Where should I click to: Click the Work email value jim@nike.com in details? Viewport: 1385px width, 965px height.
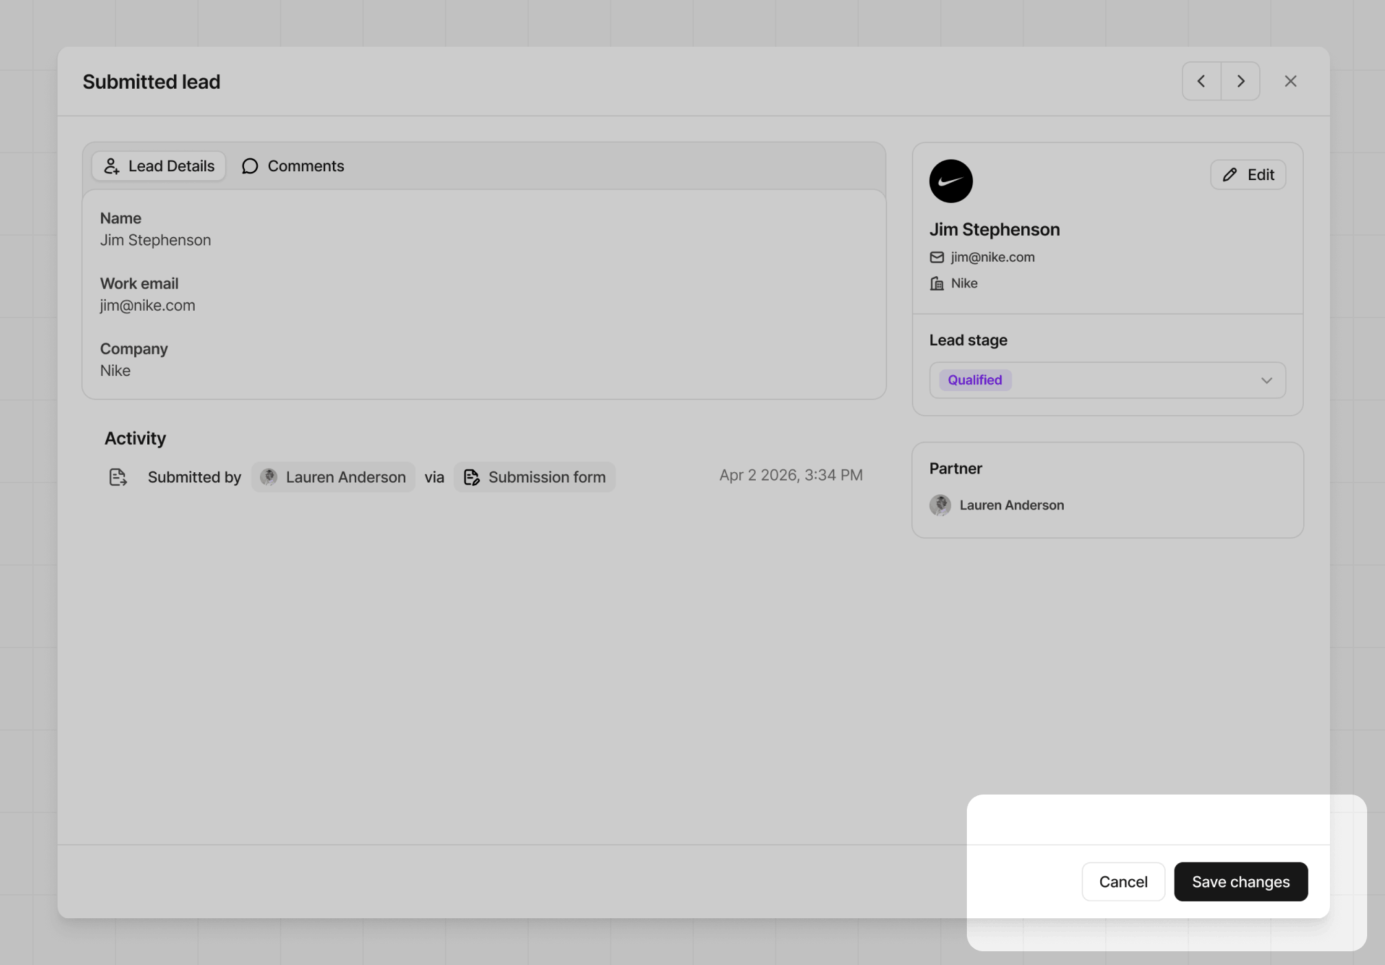148,305
